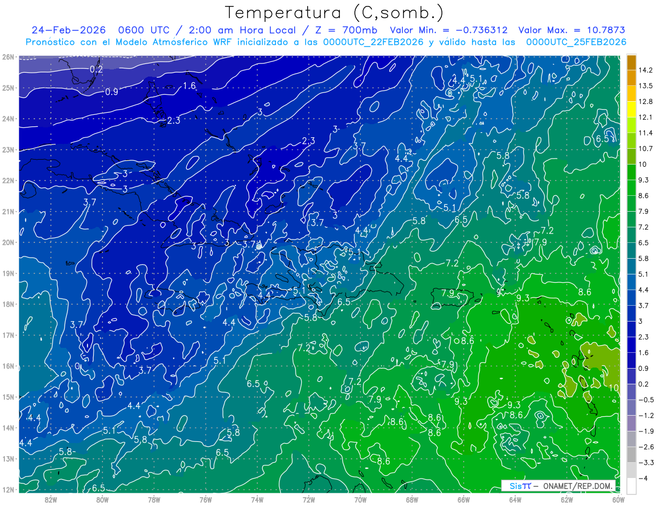Click the '82W' longitude axis label
The width and height of the screenshot is (657, 507).
point(51,499)
